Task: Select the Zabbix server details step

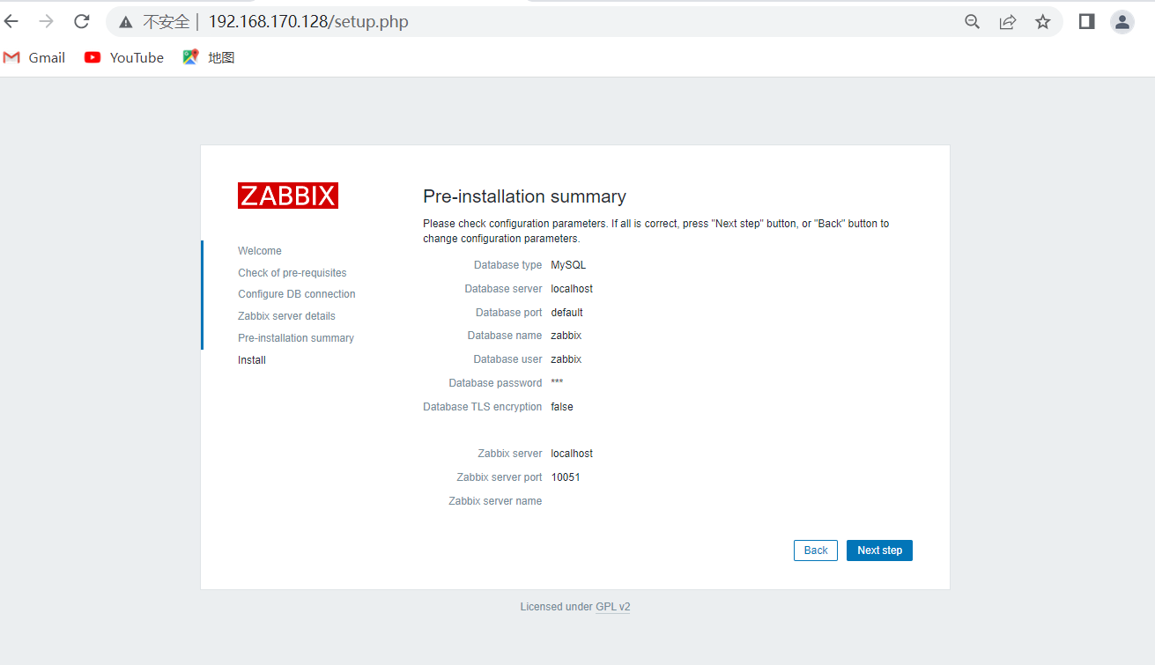Action: (286, 316)
